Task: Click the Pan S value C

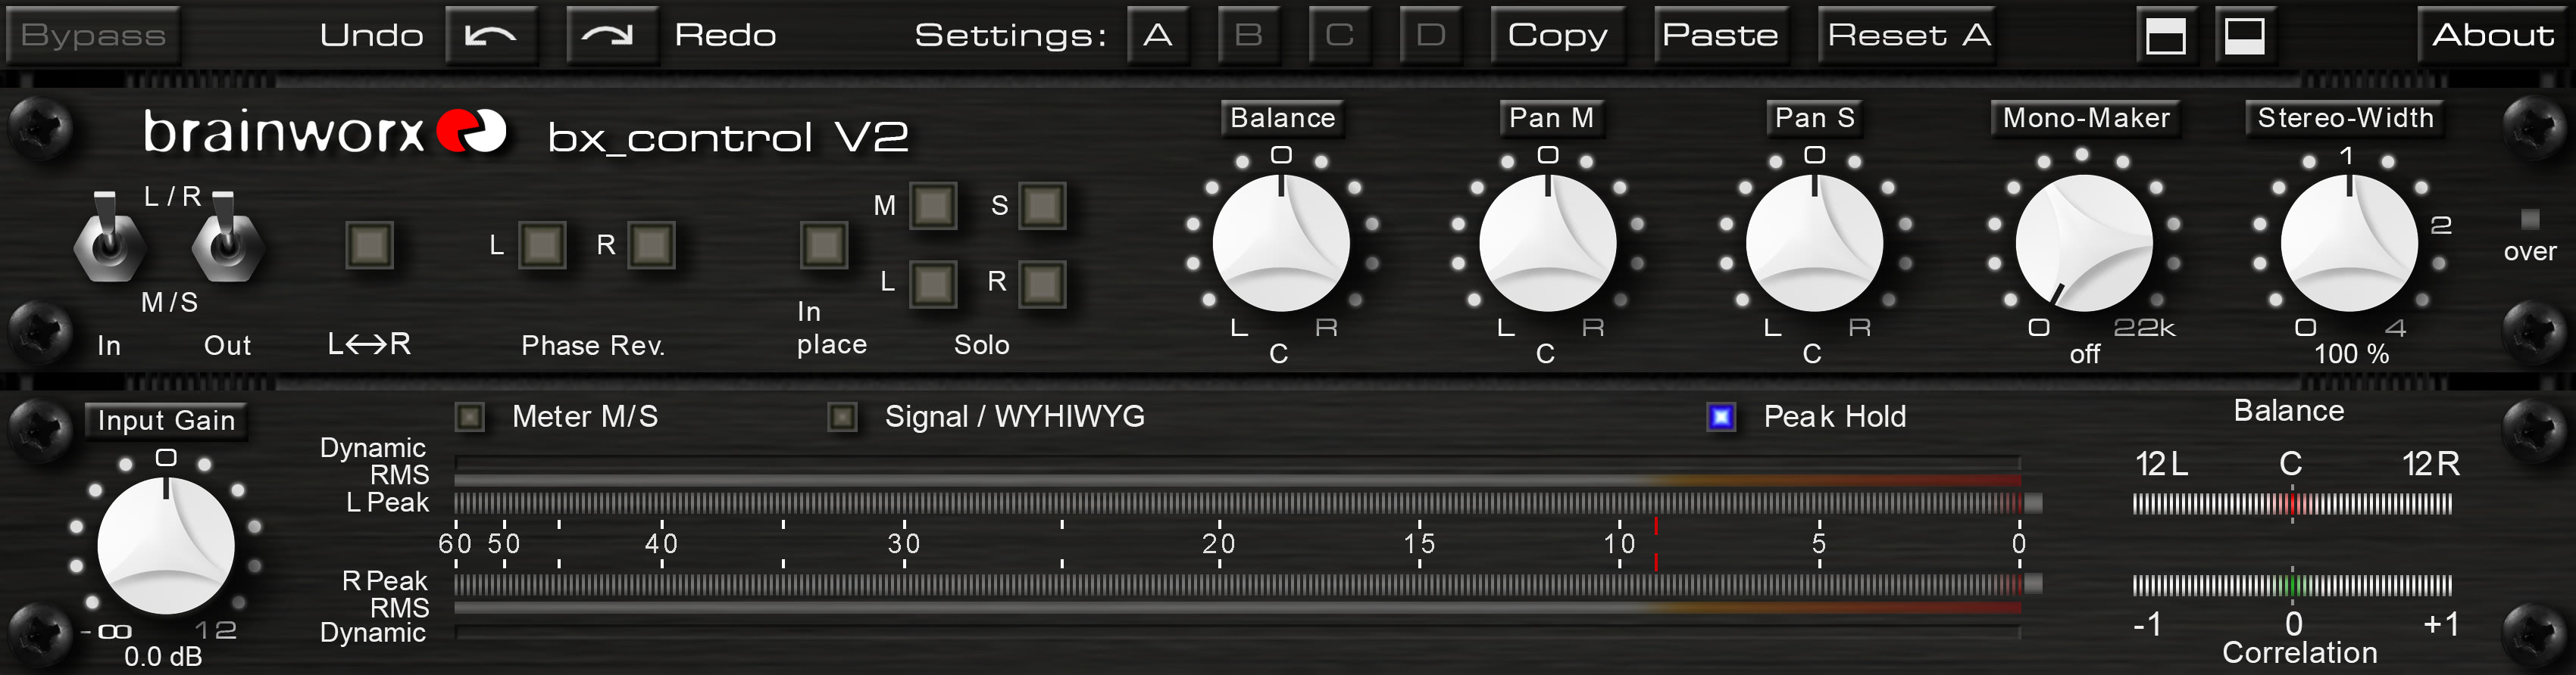Action: (x=1812, y=353)
